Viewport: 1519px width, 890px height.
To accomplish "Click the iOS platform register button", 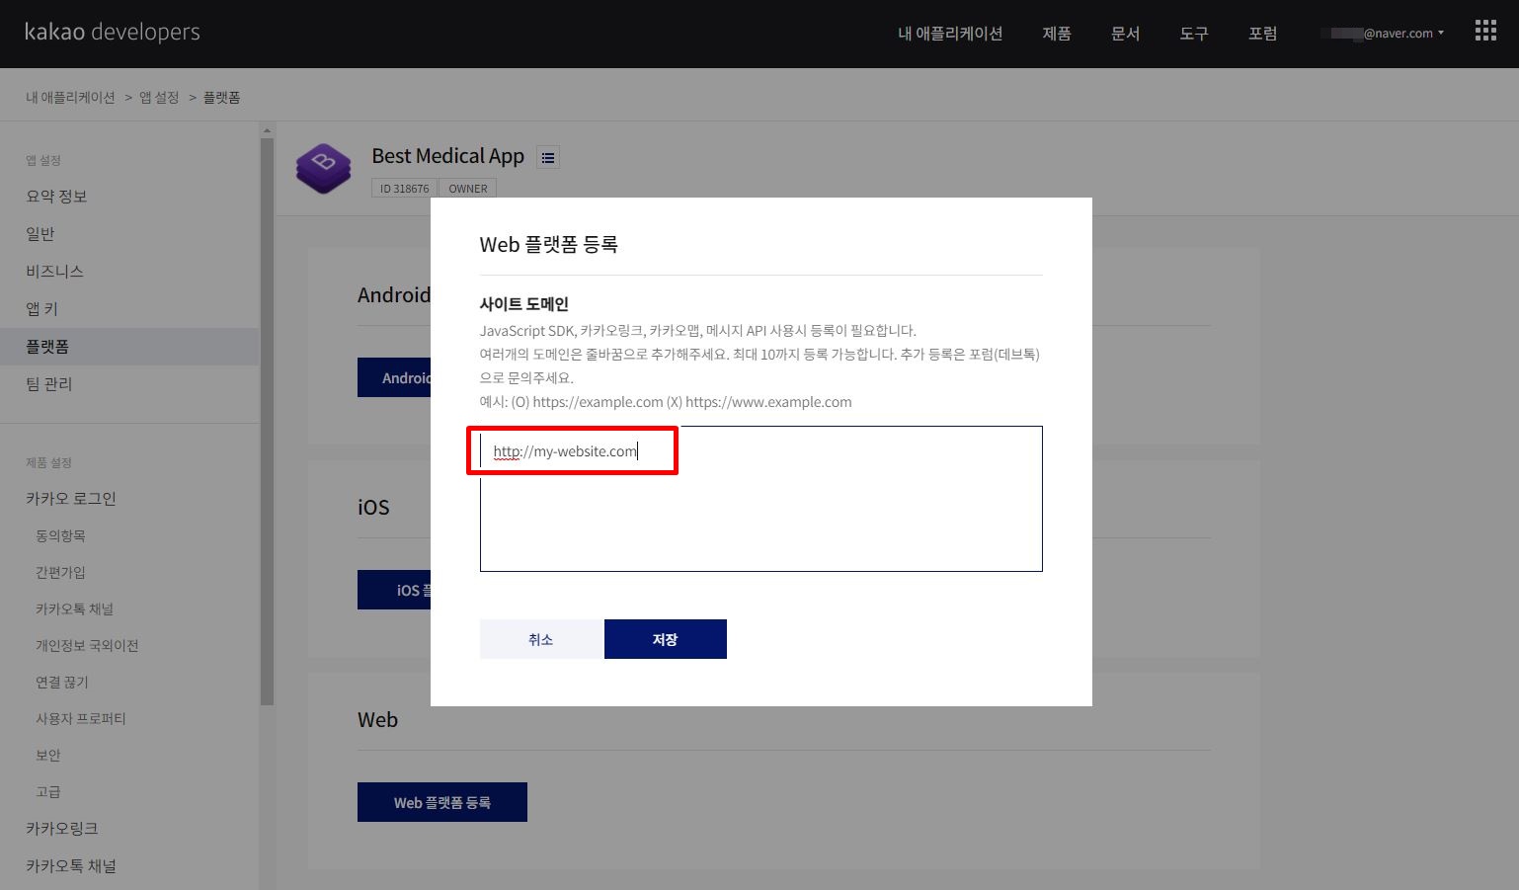I will coord(394,590).
